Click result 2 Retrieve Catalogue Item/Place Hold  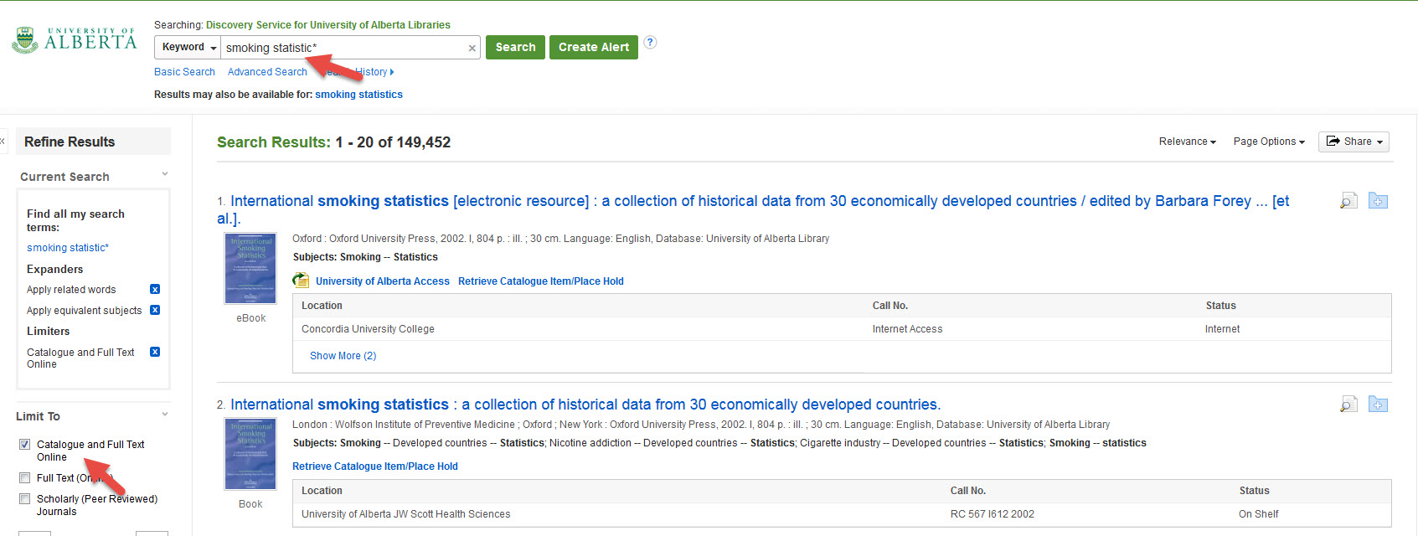click(375, 466)
